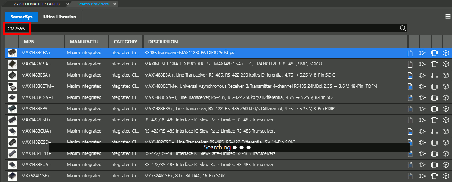
Task: Click the Integrated Ci... category in MAX1483CUA+ row
Action: tap(125, 131)
